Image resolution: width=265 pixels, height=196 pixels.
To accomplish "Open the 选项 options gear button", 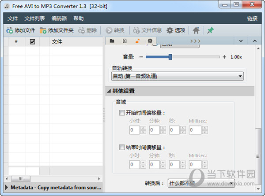I will (x=176, y=30).
